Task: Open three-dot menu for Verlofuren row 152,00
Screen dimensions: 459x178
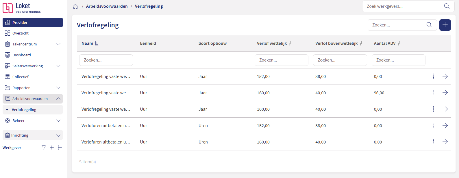Action: point(433,125)
